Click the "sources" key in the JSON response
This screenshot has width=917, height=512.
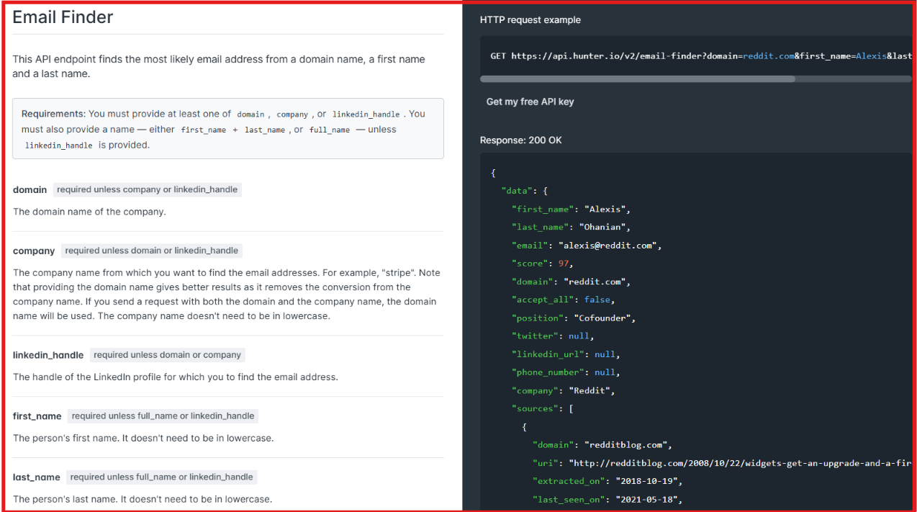click(x=534, y=409)
